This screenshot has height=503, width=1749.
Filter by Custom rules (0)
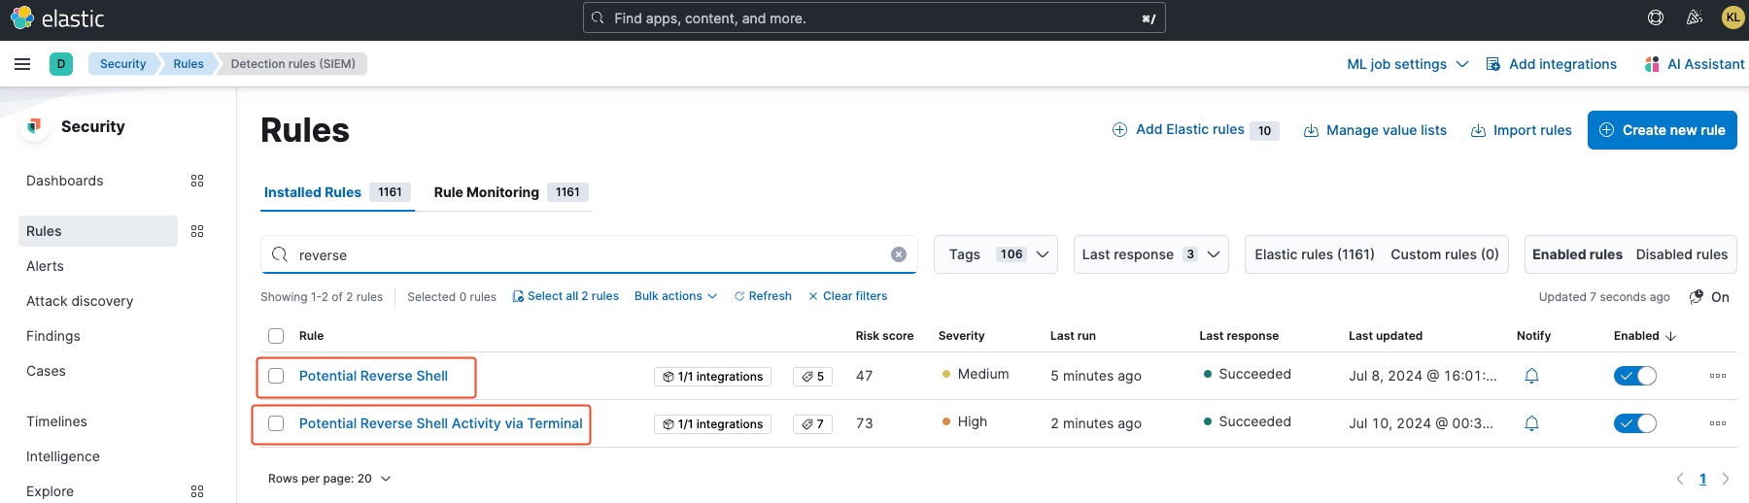click(1445, 254)
